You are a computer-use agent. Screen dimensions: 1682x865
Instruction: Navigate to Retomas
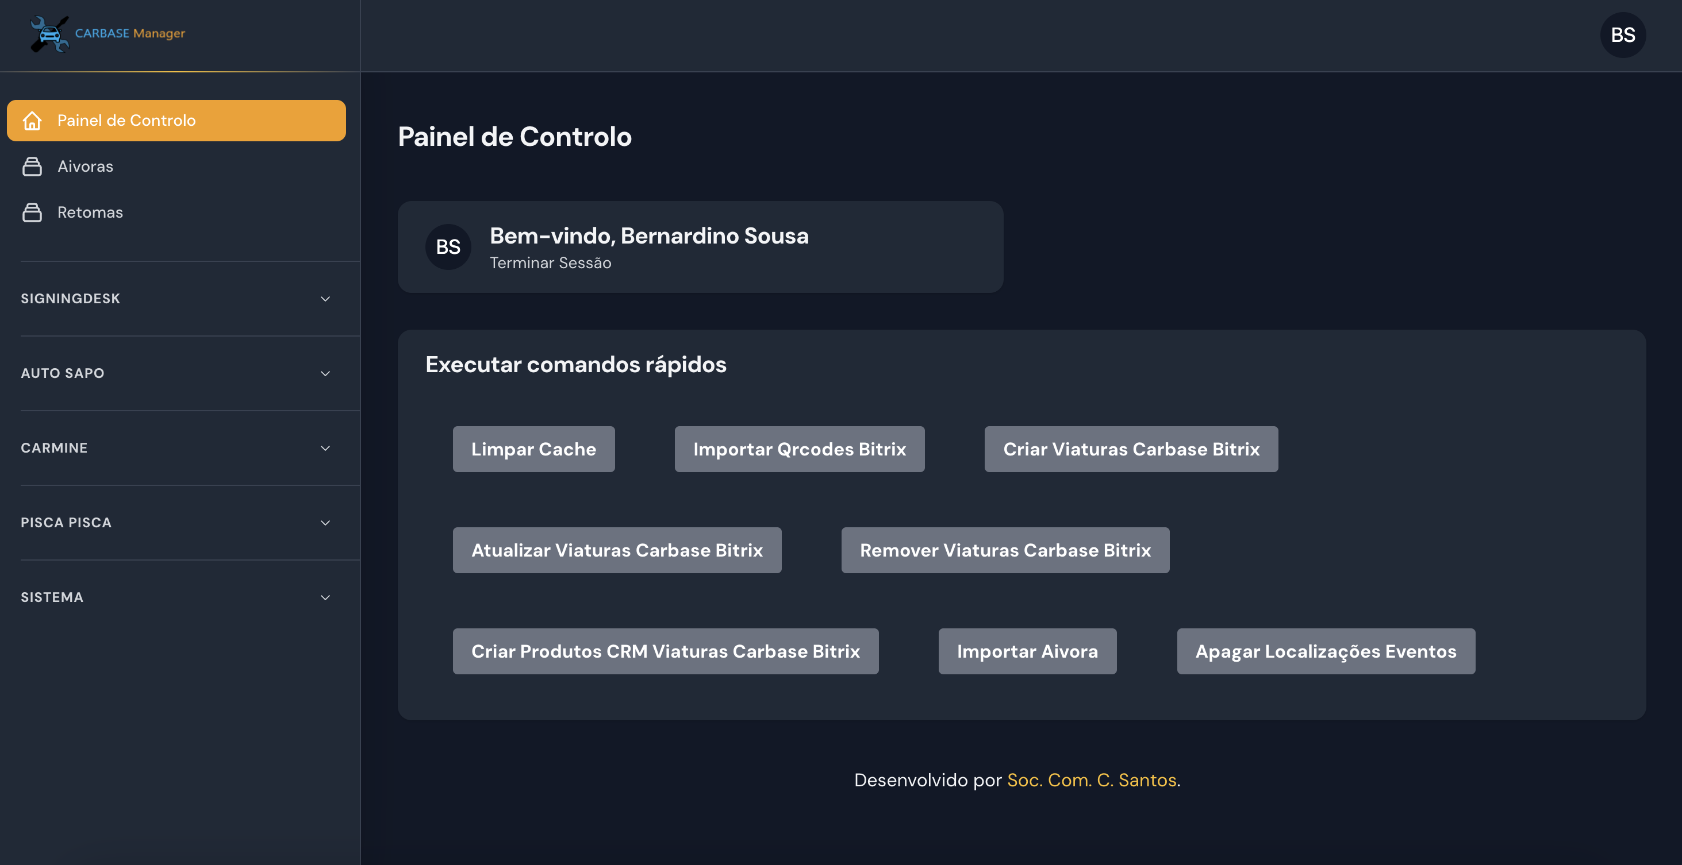(90, 212)
